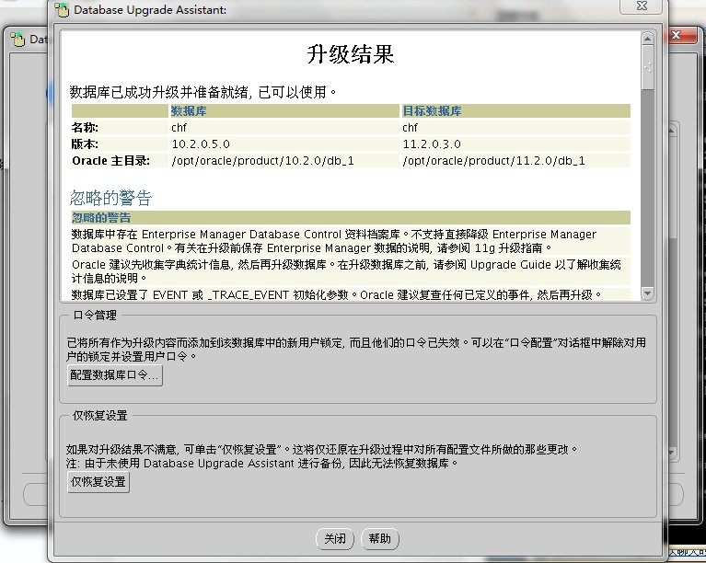Click target version value 11.2.0.3.0
The width and height of the screenshot is (706, 563).
point(432,144)
